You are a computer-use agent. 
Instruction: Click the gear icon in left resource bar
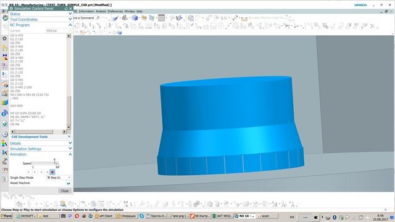click(x=4, y=38)
